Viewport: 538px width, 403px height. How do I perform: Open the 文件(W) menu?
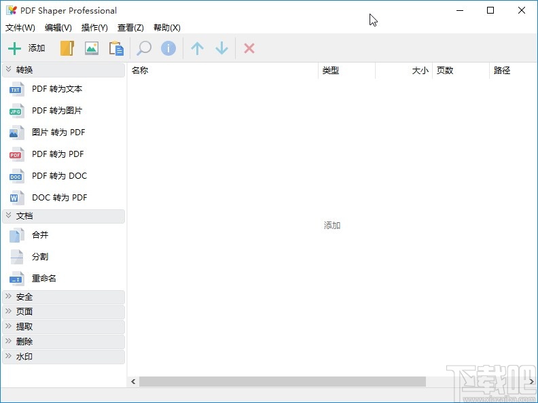click(20, 28)
